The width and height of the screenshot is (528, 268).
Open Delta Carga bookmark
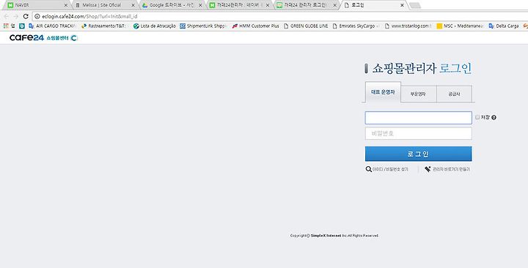point(503,26)
